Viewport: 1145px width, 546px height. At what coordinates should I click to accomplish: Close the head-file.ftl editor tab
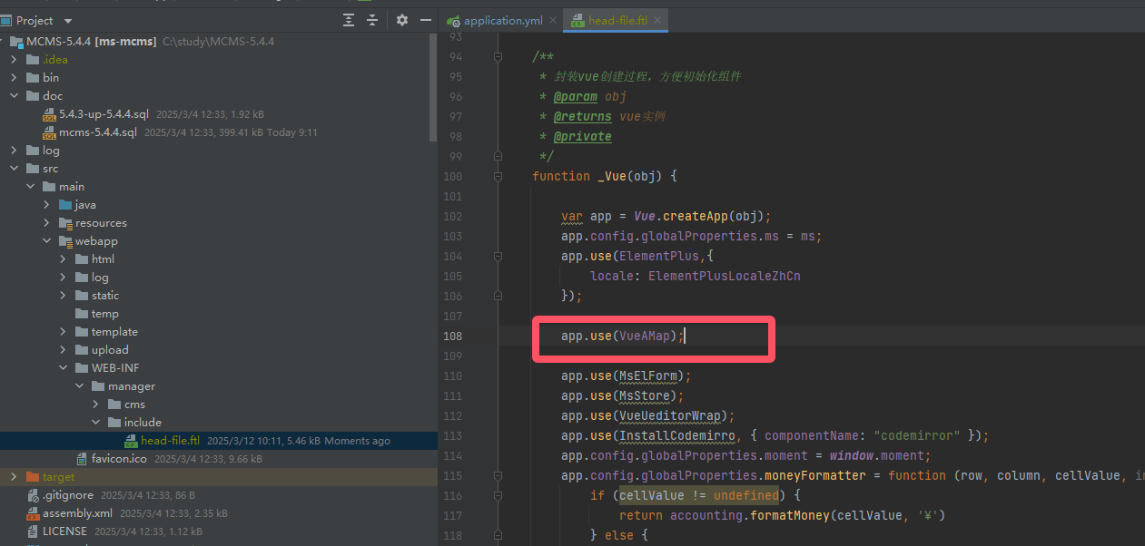(657, 21)
